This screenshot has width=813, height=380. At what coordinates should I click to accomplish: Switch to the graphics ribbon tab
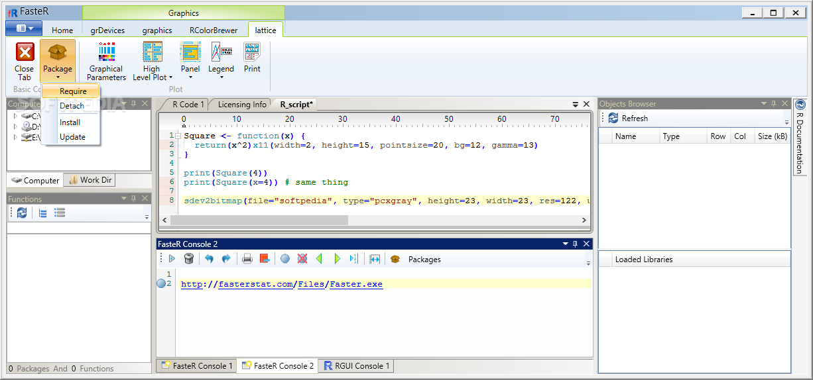[x=157, y=30]
